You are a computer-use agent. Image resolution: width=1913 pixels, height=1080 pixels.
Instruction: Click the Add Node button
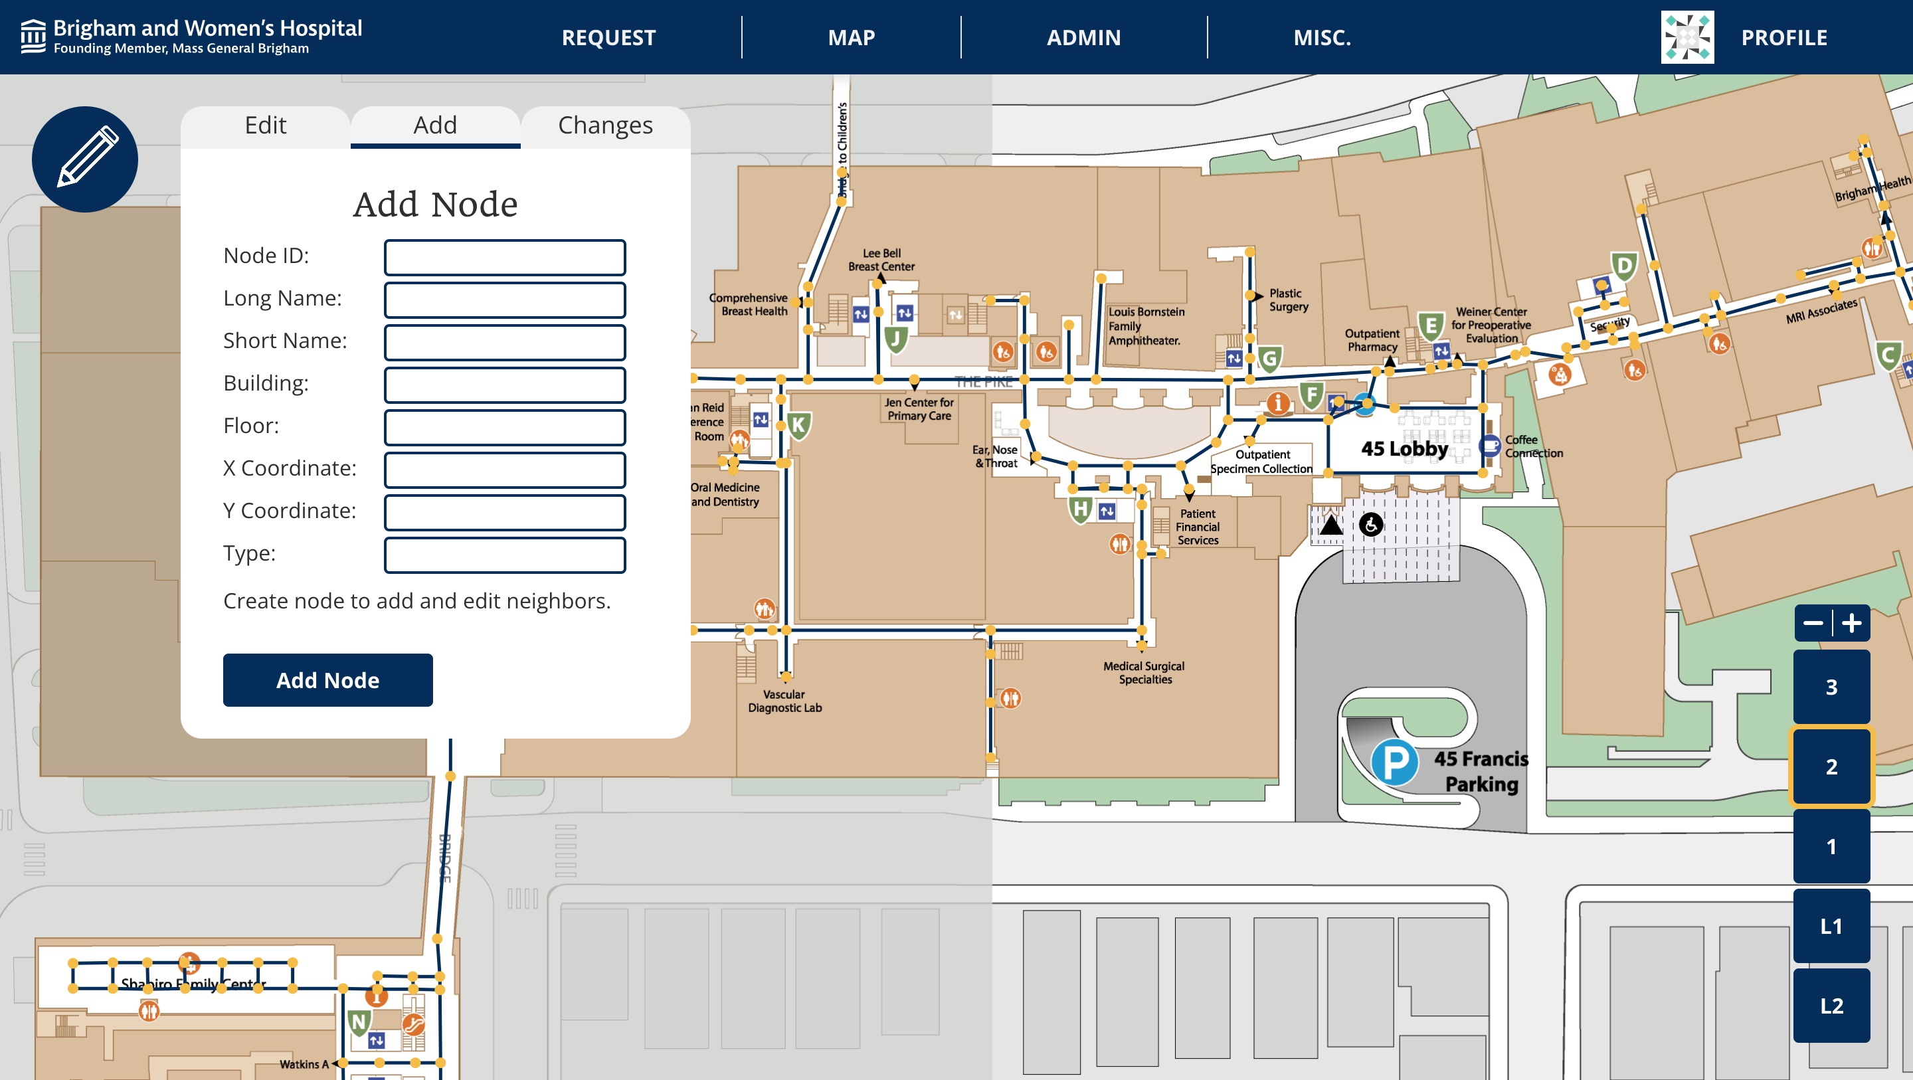point(327,679)
